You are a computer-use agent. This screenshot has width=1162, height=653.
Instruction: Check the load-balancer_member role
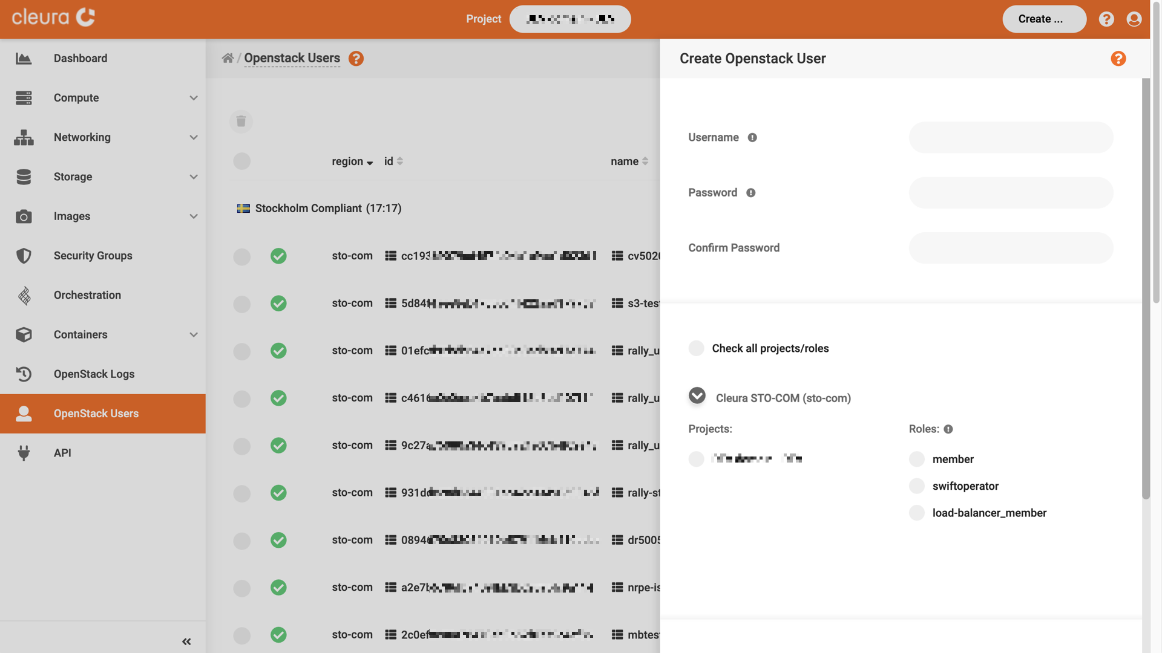pyautogui.click(x=917, y=513)
